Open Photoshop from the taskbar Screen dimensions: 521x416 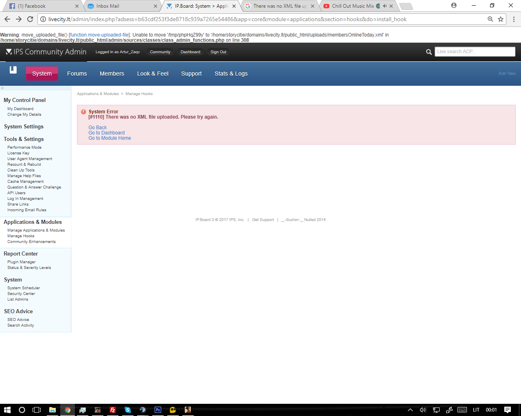[158, 410]
